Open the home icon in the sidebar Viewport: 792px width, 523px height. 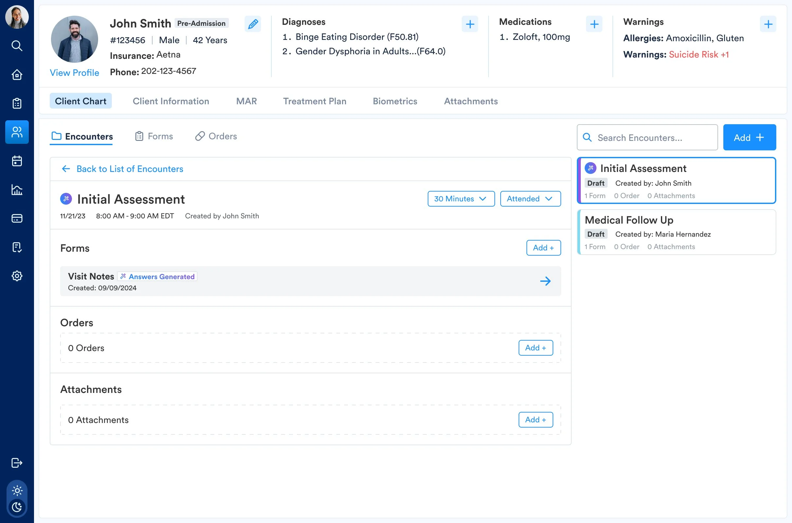point(17,75)
